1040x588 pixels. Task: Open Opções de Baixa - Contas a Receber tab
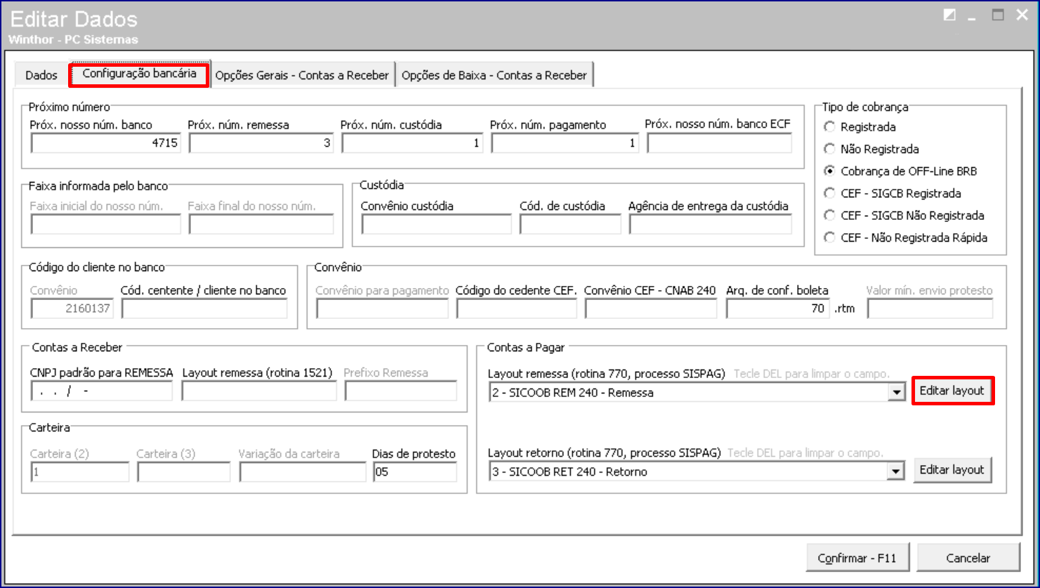(x=494, y=75)
